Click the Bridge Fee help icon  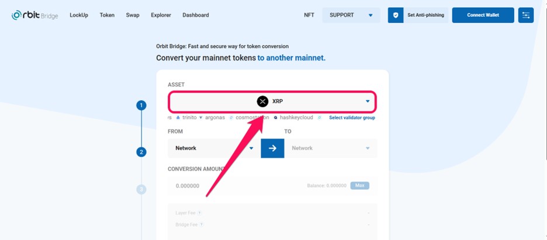tap(202, 225)
